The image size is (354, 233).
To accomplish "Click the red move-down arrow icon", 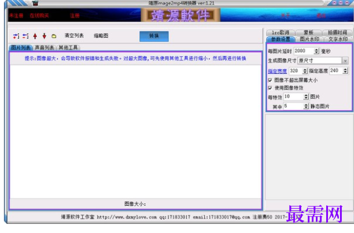I will pos(44,36).
